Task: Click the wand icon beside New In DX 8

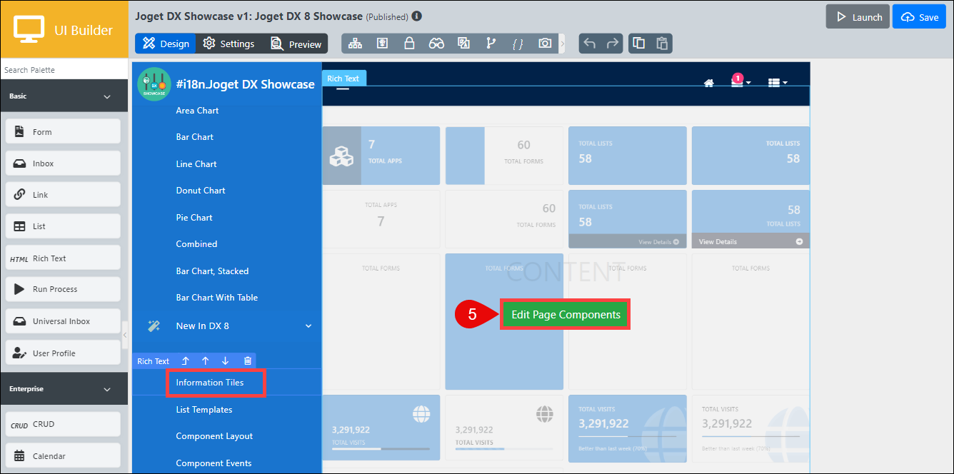Action: [154, 326]
